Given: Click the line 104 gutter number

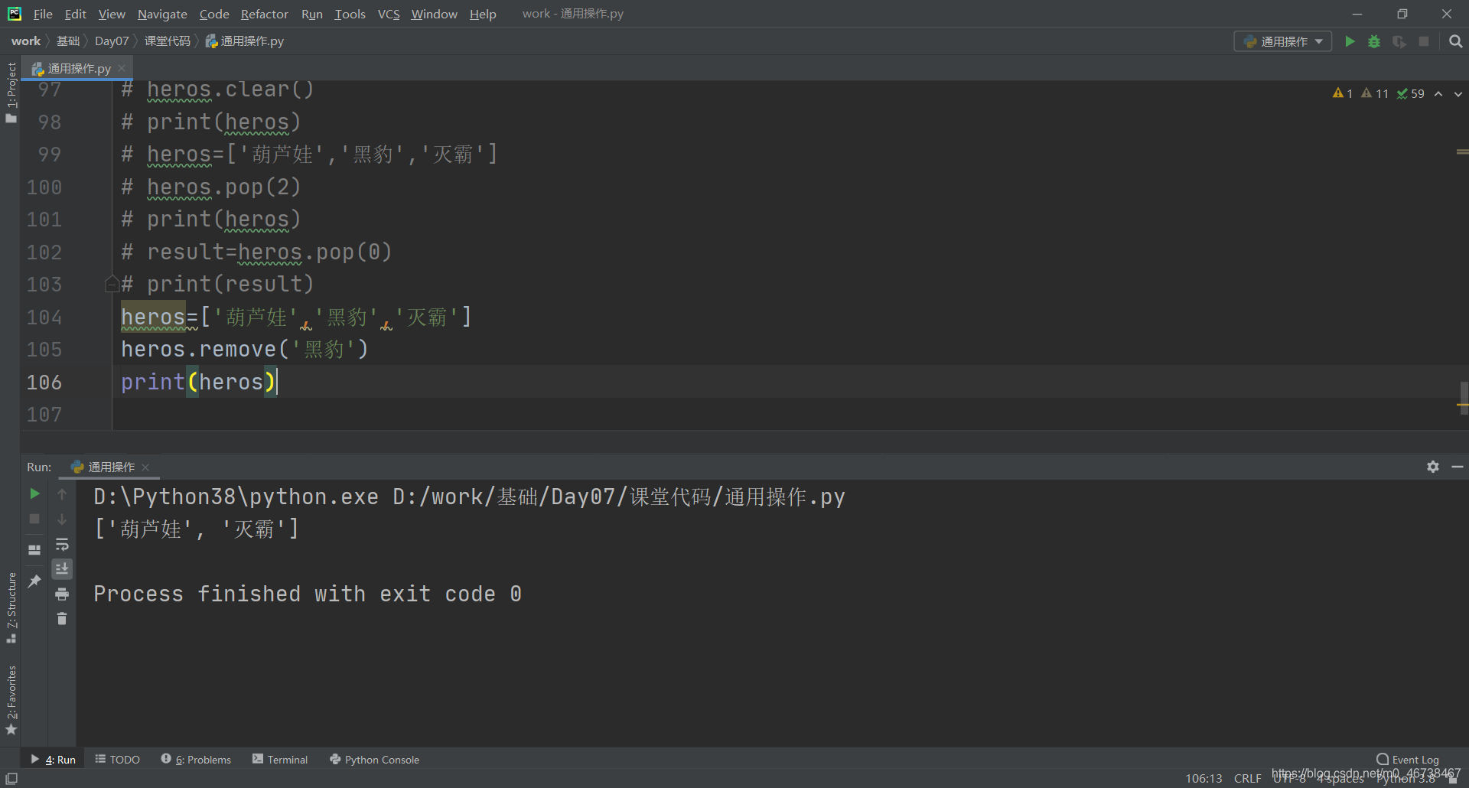Looking at the screenshot, I should tap(44, 317).
